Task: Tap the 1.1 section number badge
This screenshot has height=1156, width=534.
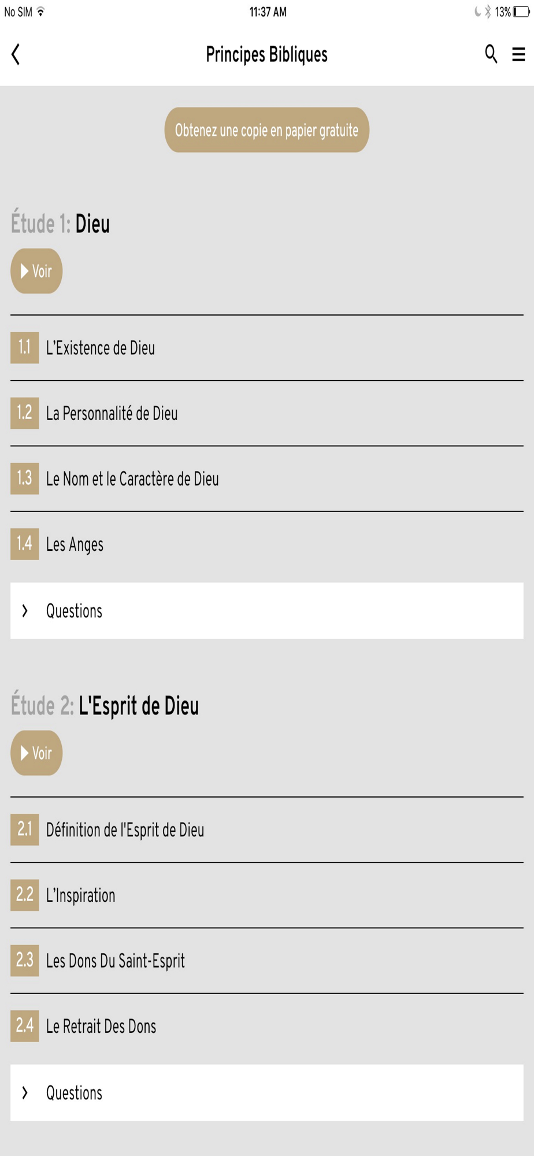Action: click(25, 347)
